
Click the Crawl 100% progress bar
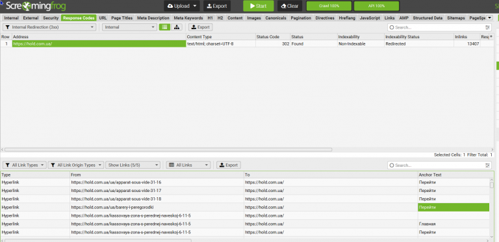pyautogui.click(x=329, y=6)
